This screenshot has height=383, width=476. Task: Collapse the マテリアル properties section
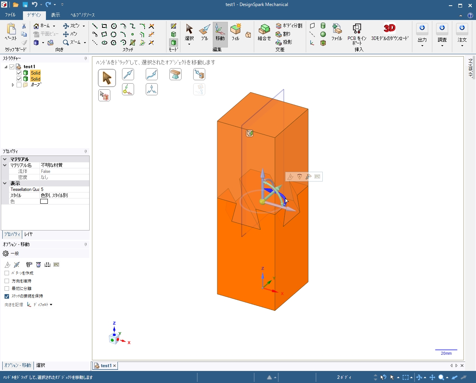point(5,159)
